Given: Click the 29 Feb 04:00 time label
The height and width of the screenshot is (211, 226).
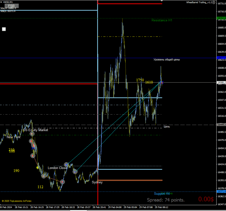Looking at the screenshot, I should [x=115, y=207].
